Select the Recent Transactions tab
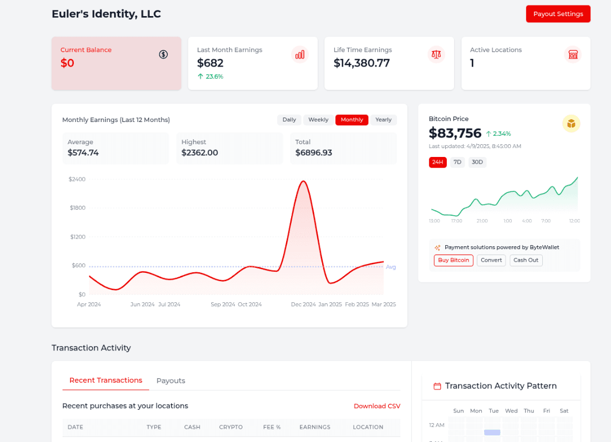 coord(105,380)
